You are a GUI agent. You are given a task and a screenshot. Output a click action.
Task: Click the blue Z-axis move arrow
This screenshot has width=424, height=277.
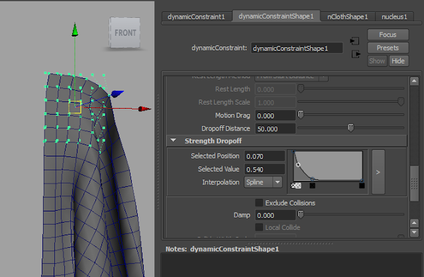117,93
